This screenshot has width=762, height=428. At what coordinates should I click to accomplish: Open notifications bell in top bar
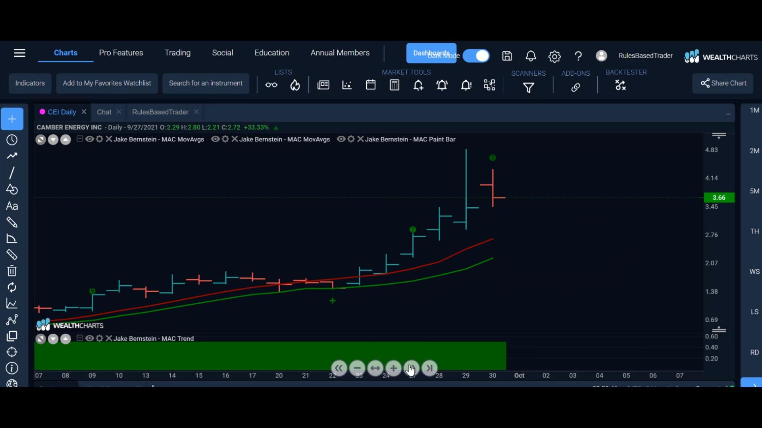[x=531, y=56]
